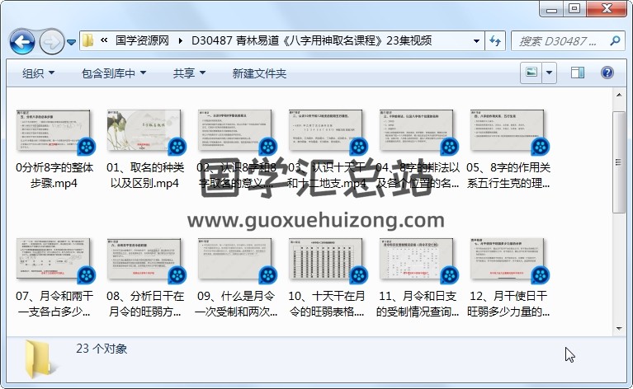Open the 共享 menu
Viewport: 633px width, 389px height.
click(x=189, y=73)
